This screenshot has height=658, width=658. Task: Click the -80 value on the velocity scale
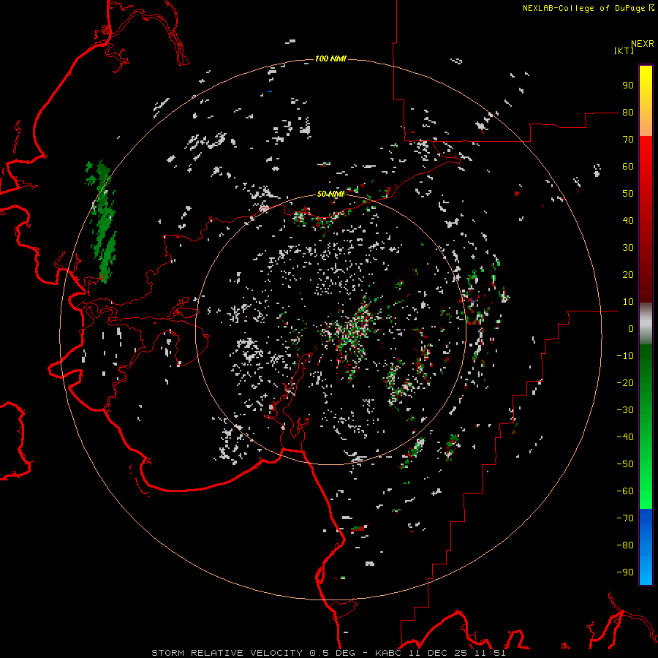tap(625, 545)
